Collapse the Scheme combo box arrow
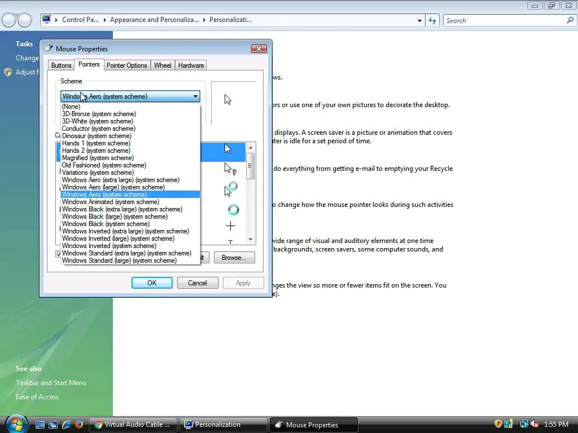Screen dimensions: 578x433 click(195, 96)
